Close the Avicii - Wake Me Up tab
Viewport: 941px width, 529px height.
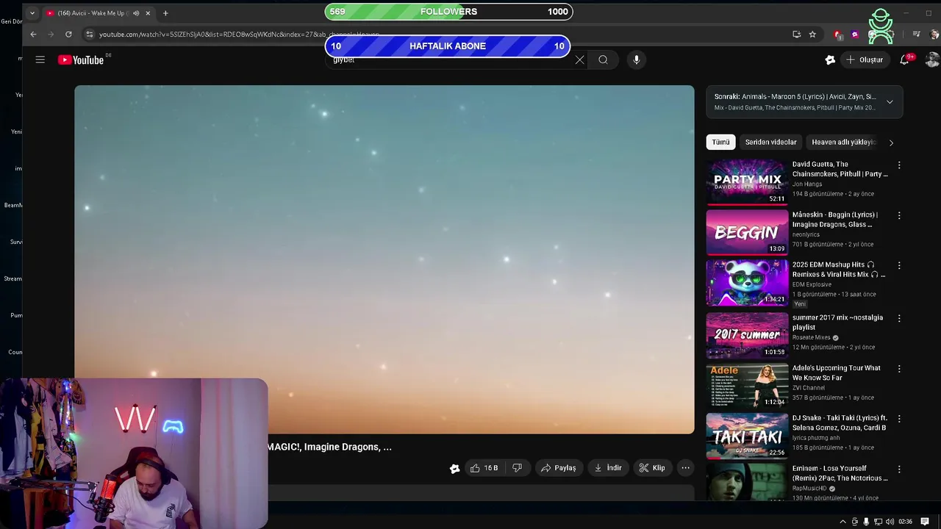(x=148, y=13)
